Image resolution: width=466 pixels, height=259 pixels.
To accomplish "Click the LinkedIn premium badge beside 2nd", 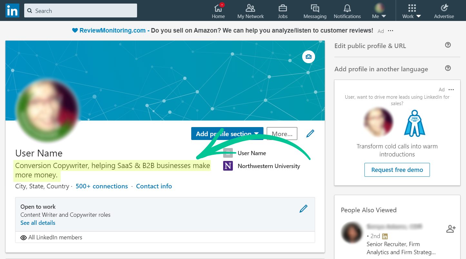I will click(385, 236).
